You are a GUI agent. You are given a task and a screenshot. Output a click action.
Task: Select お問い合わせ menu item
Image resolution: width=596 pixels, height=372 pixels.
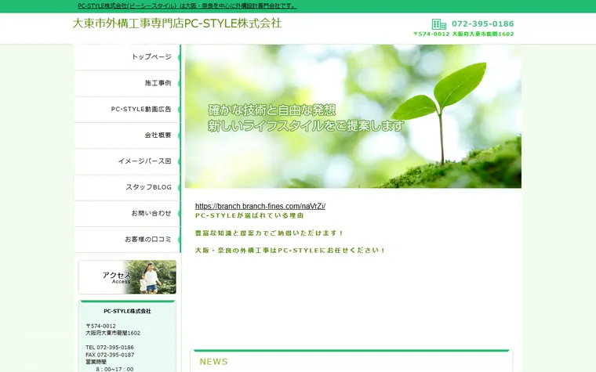[128, 213]
